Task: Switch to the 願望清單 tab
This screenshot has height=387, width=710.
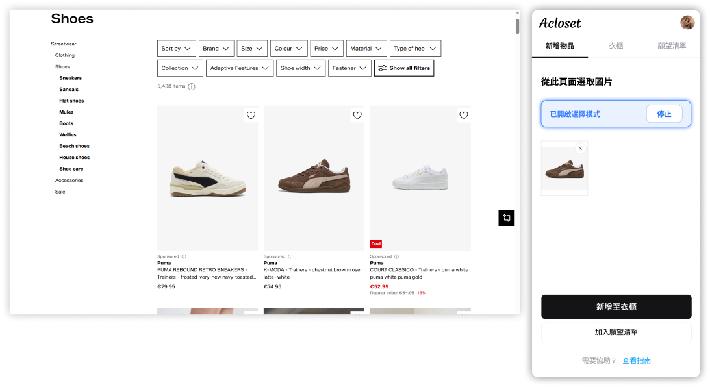Action: pyautogui.click(x=672, y=45)
